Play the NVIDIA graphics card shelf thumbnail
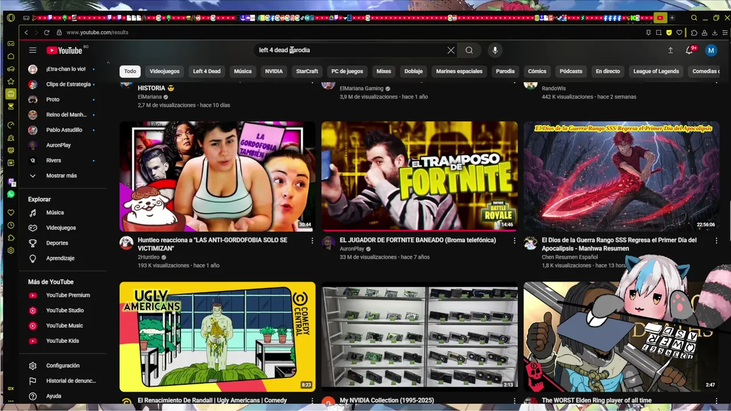The image size is (731, 411). click(x=419, y=336)
